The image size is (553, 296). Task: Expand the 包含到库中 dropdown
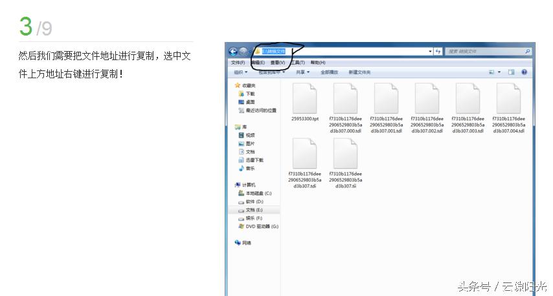coord(271,72)
